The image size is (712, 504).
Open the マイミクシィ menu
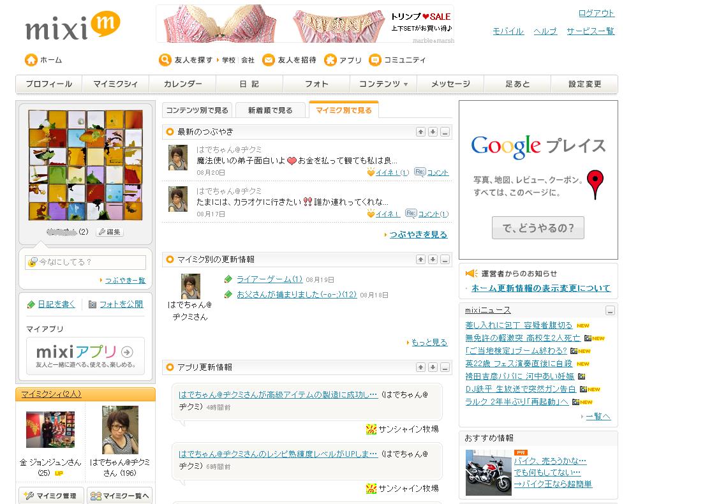coord(115,84)
